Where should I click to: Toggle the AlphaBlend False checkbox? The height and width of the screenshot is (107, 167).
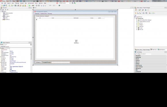(11, 54)
